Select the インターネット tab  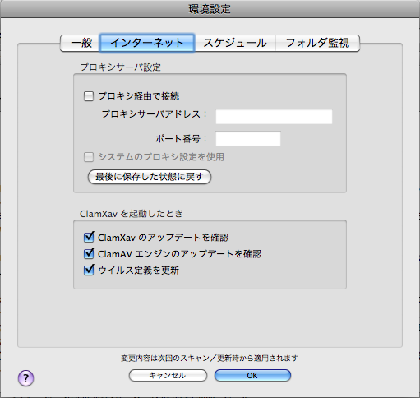tap(147, 43)
